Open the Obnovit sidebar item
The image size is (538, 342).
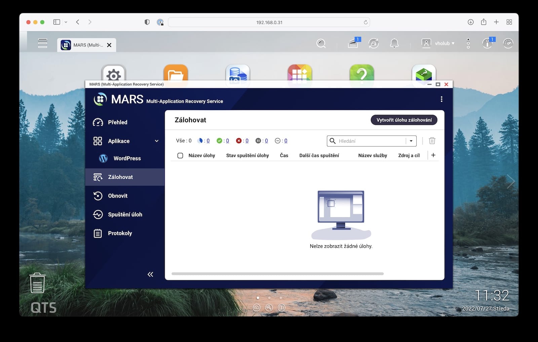pyautogui.click(x=117, y=196)
